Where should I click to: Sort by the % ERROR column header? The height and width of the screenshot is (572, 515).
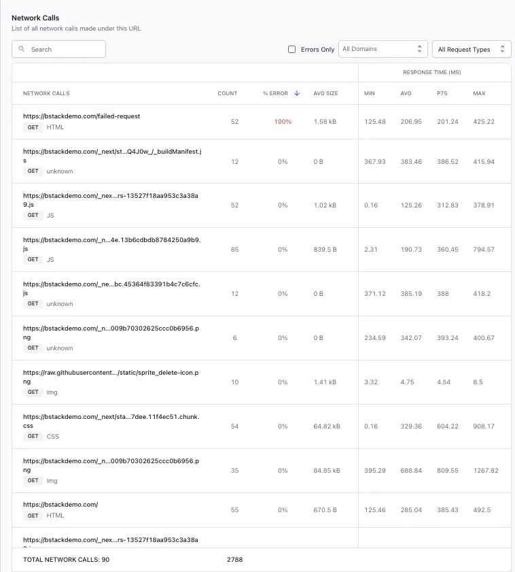[275, 93]
